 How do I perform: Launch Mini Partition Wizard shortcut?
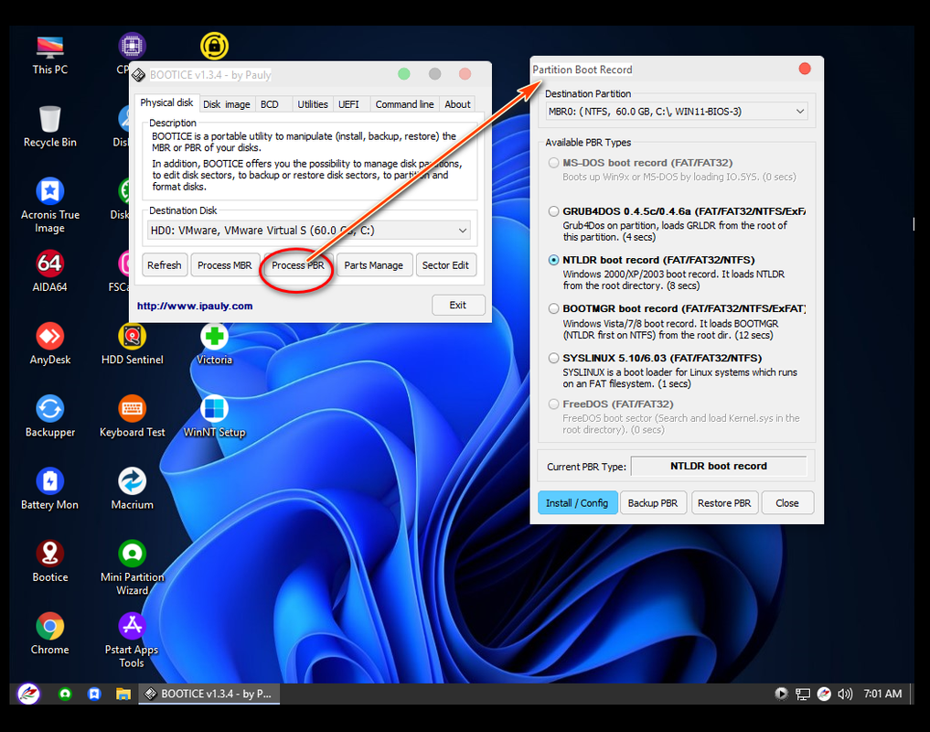tap(133, 568)
